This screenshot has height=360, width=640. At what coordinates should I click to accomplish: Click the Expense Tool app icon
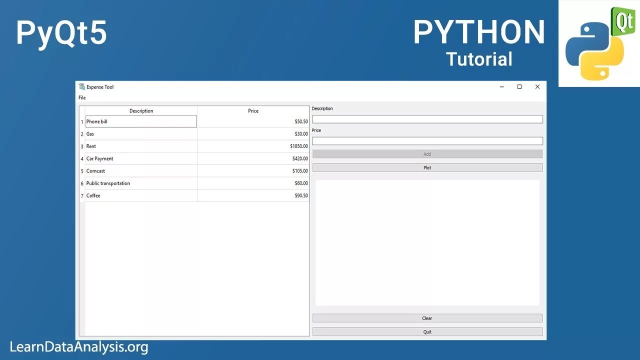tap(82, 87)
